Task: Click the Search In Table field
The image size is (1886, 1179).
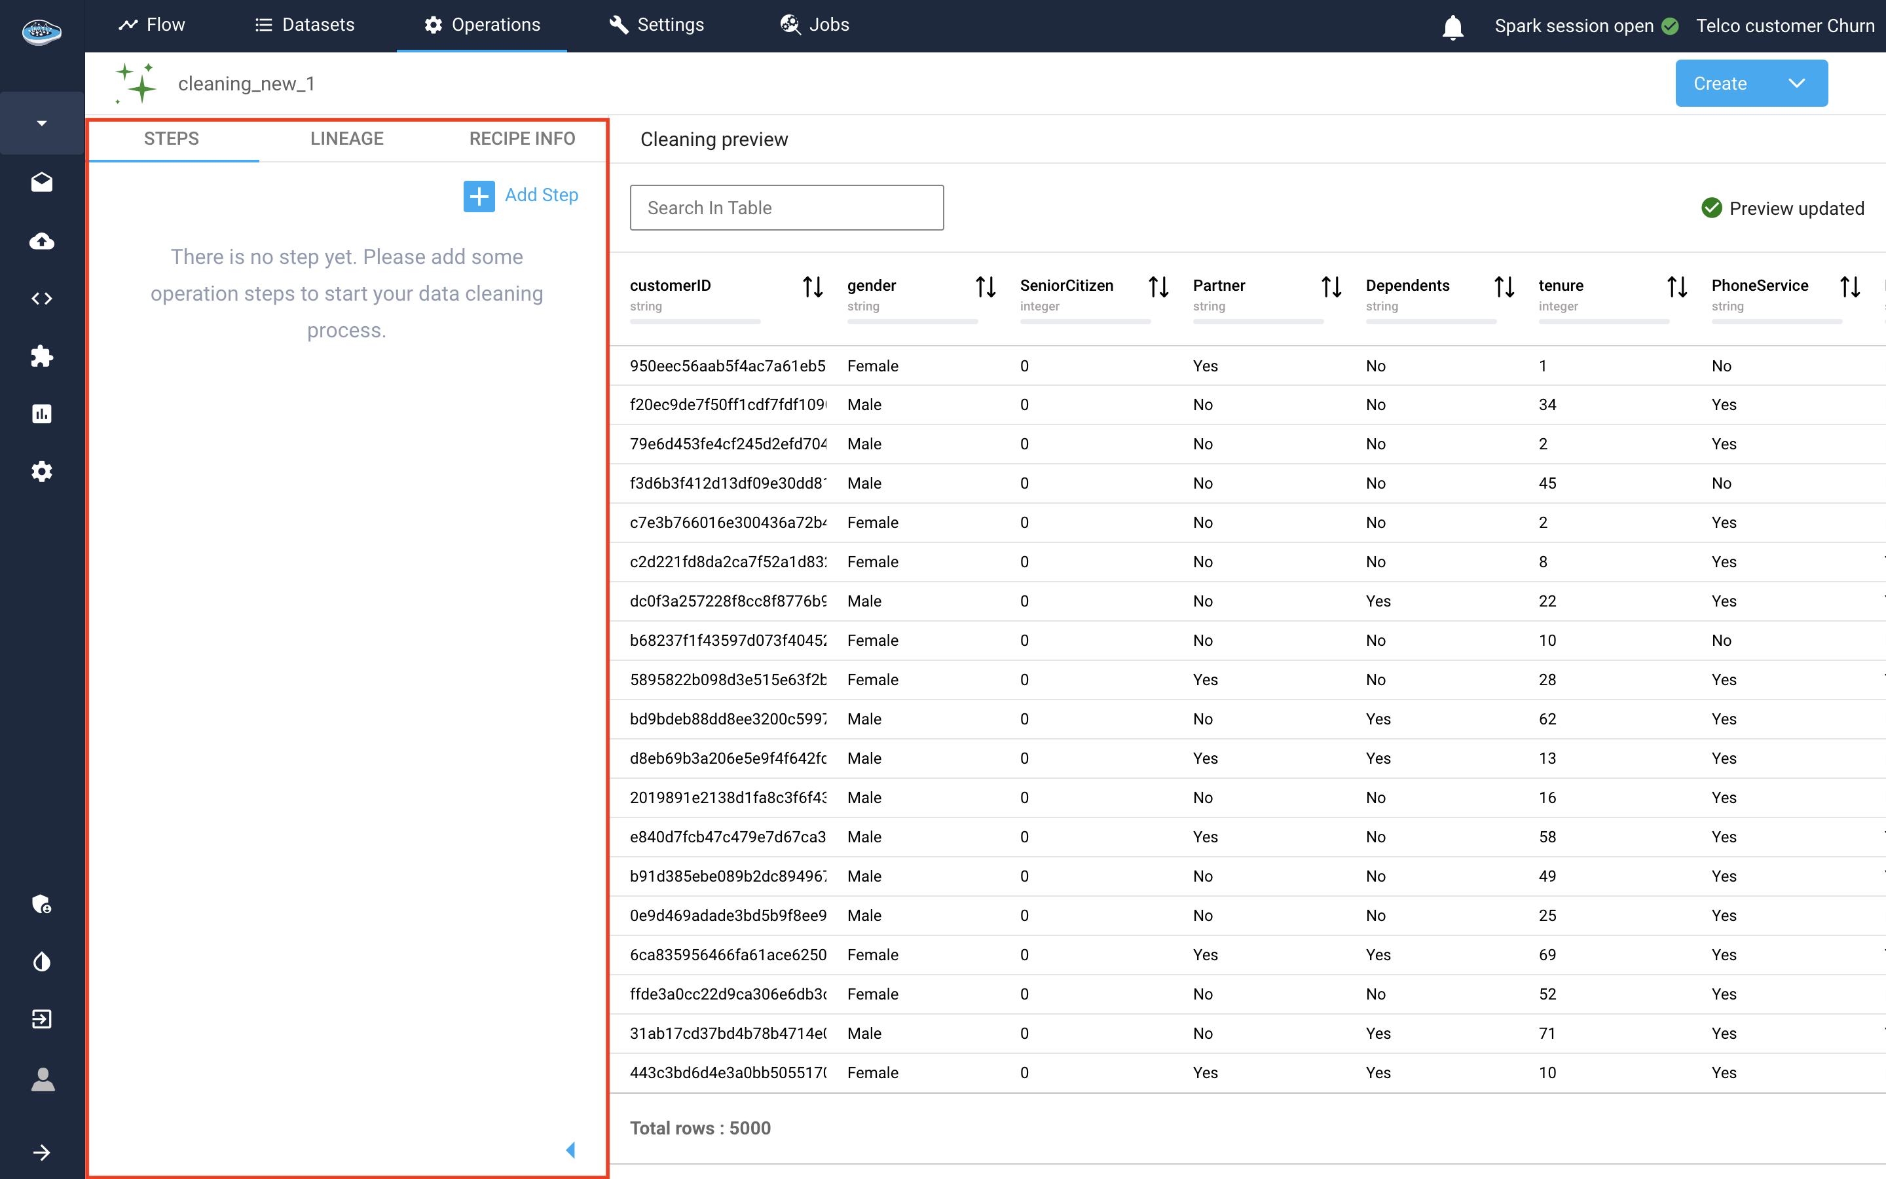Action: [x=786, y=208]
